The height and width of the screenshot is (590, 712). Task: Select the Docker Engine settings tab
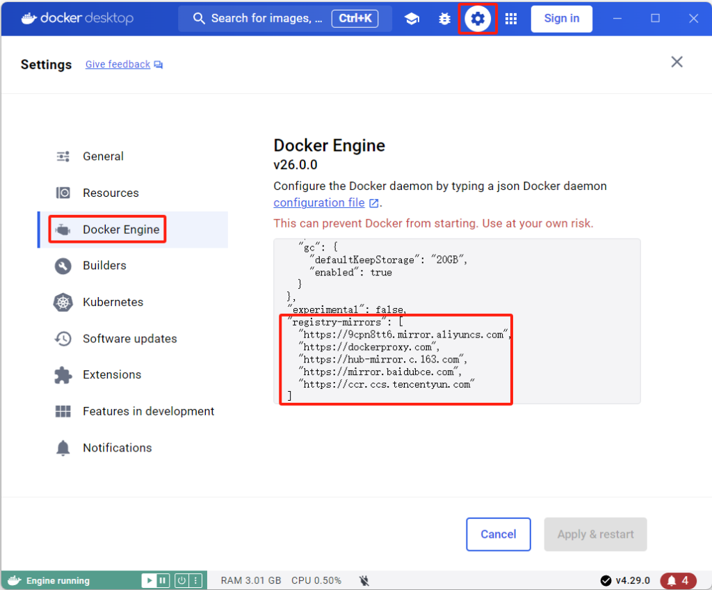pos(133,230)
